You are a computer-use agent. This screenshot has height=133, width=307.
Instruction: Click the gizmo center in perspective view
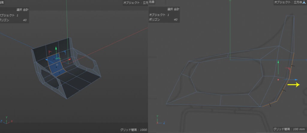[57, 64]
